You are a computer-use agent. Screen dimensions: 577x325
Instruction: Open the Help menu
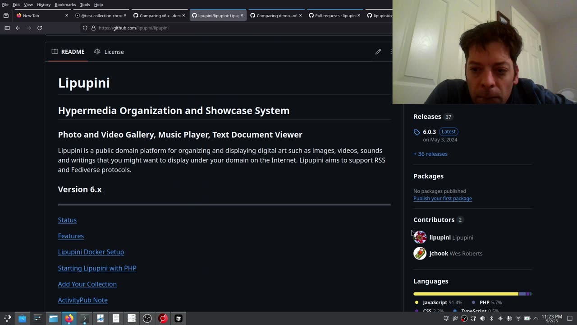click(98, 5)
